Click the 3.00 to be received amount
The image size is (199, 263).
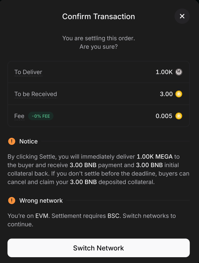[x=166, y=94]
